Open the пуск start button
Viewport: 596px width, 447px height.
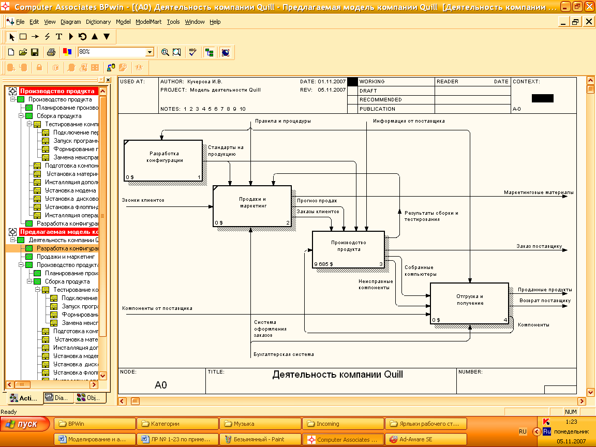25,424
